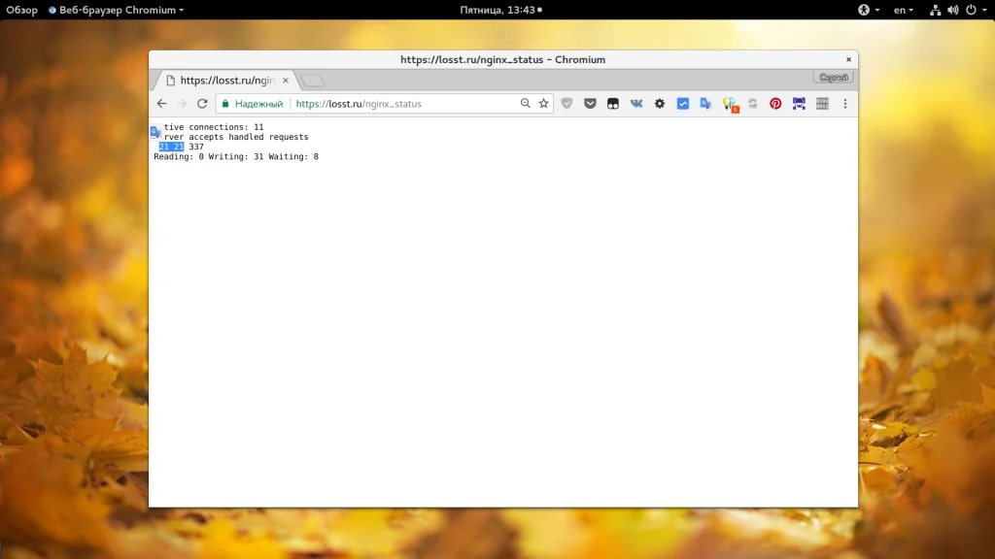Click the zoom magnifier in address bar

coord(526,104)
